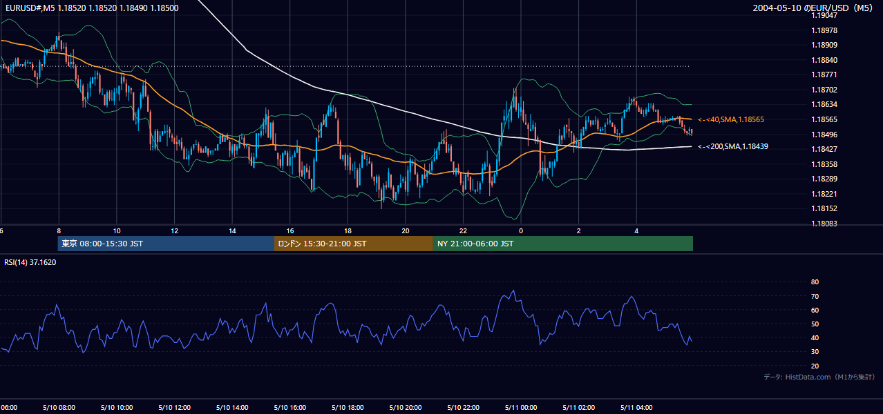Click hour marker 4 on the chart time axis
Screen dimensions: 883x414
pyautogui.click(x=636, y=230)
